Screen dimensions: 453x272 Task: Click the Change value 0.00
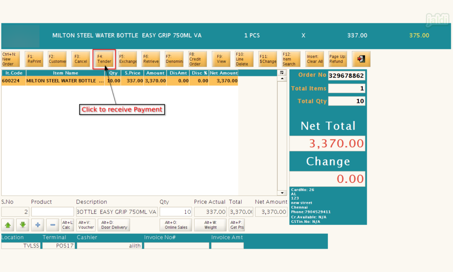pos(327,179)
